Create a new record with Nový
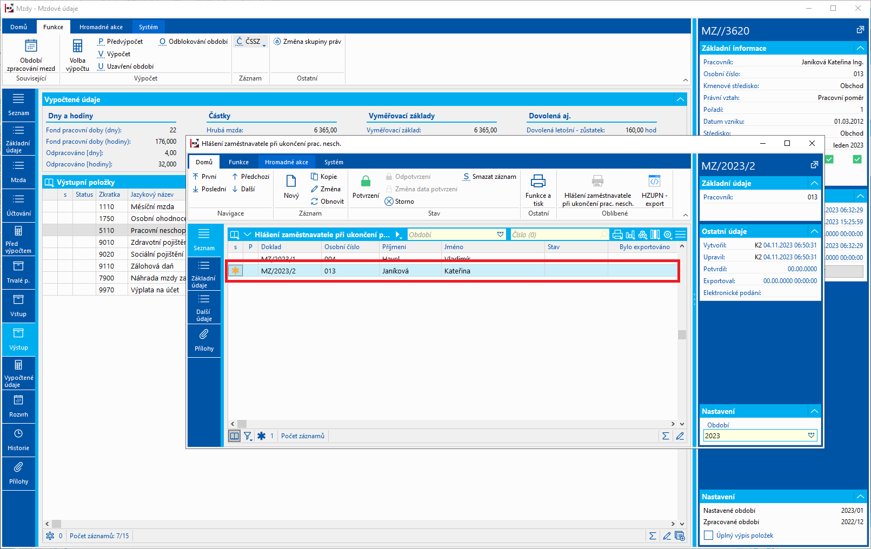The image size is (871, 549). pos(291,187)
